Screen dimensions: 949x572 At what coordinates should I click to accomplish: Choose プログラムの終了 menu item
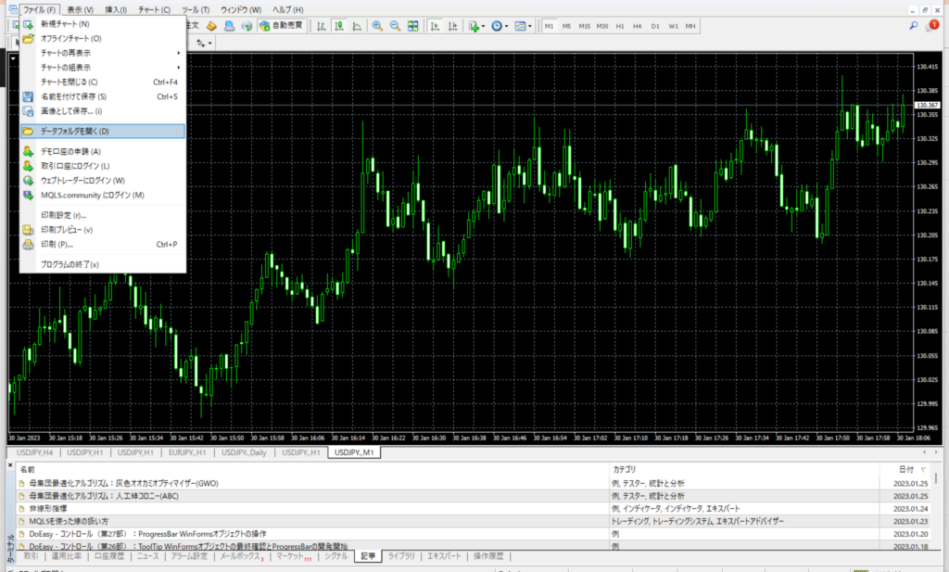pos(103,264)
